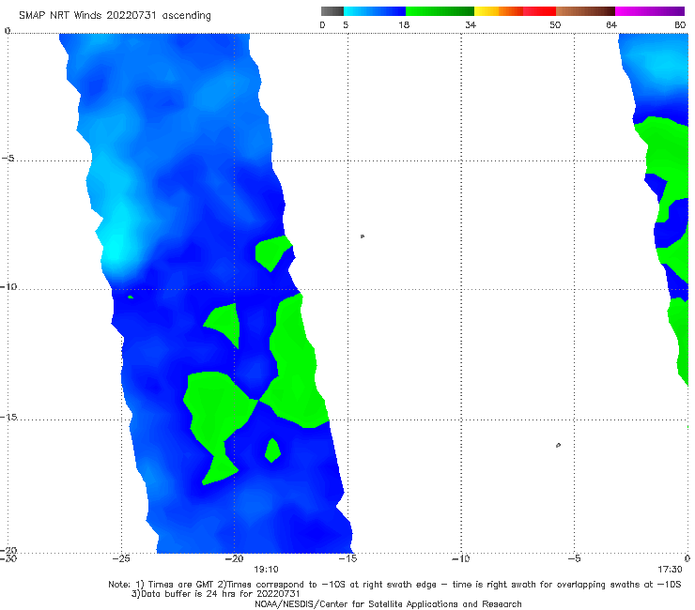Select the brown segment of the color bar
The image size is (695, 610).
click(585, 11)
